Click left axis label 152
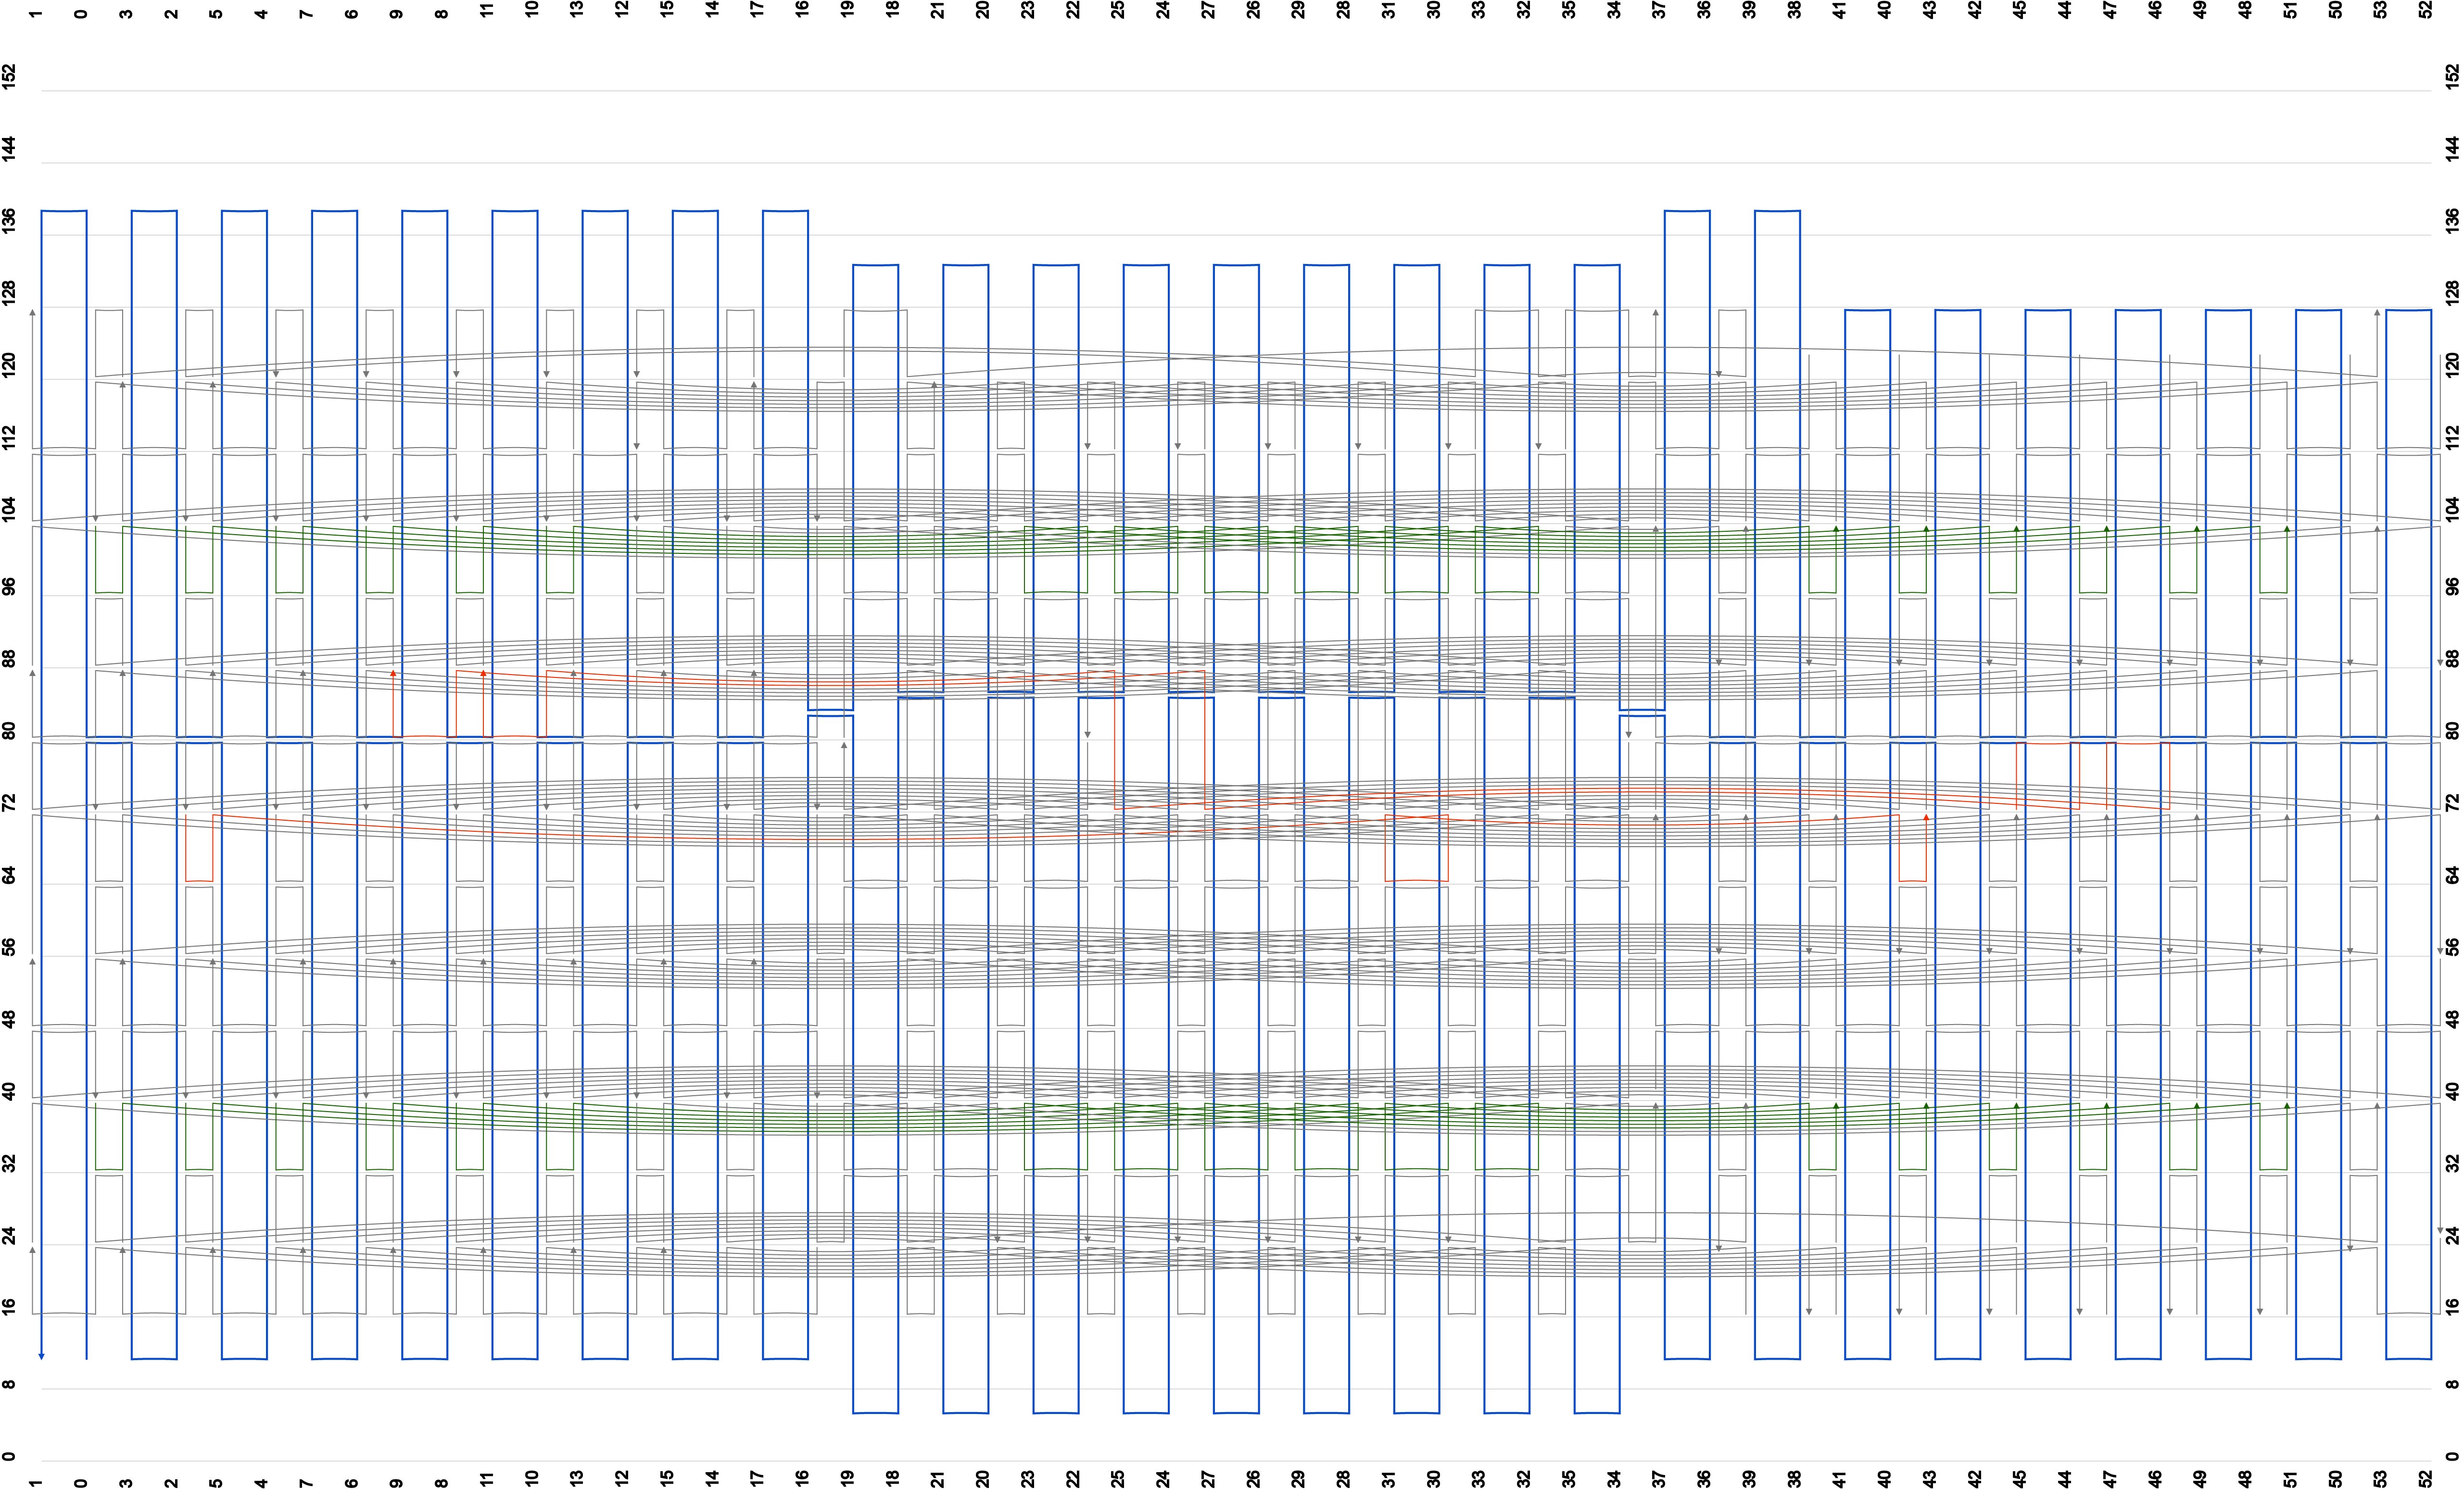Screen dimensions: 2464x1489 point(9,77)
